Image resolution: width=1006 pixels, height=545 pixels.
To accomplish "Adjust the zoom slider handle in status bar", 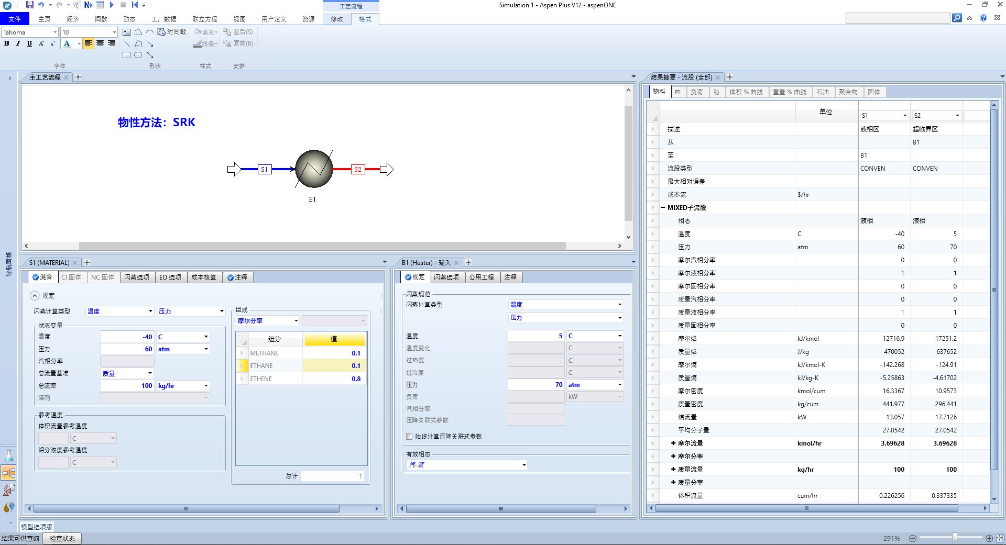I will [955, 538].
